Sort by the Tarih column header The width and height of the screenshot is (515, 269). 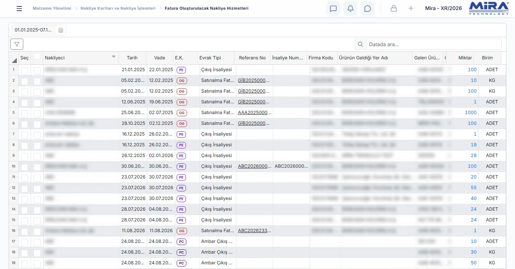(x=132, y=58)
